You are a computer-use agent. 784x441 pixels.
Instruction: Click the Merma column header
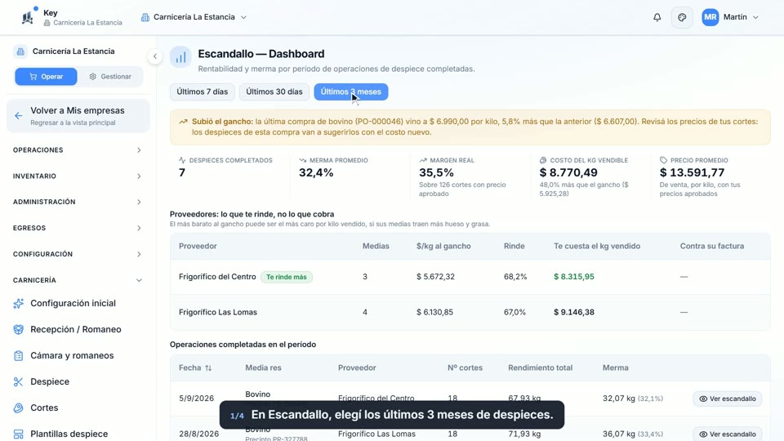(615, 367)
